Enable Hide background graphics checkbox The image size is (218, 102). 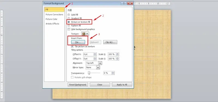pos(69,29)
